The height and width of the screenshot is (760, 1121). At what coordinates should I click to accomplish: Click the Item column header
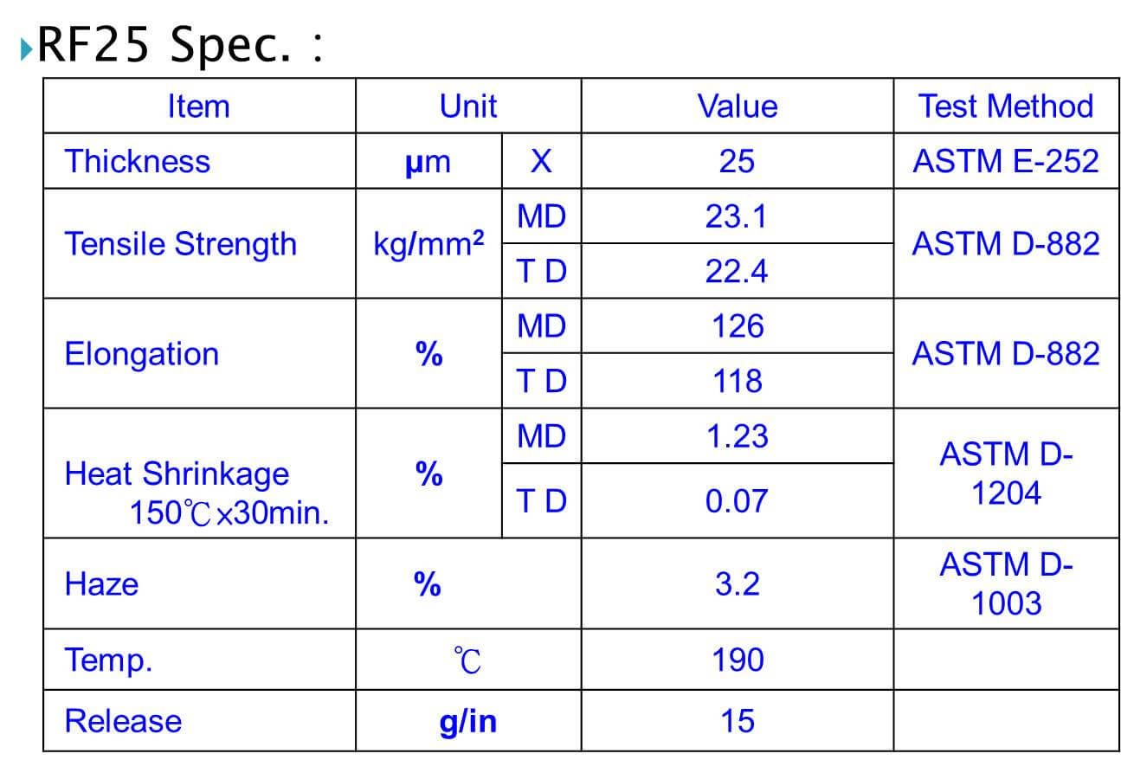(199, 106)
